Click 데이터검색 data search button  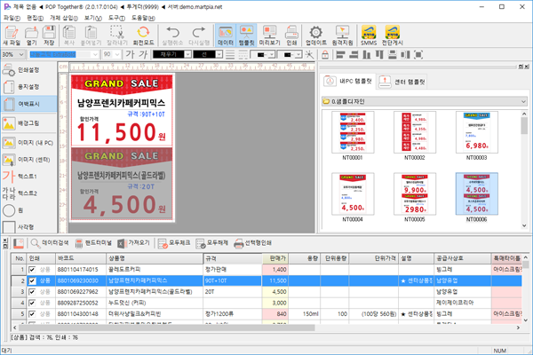coord(50,243)
